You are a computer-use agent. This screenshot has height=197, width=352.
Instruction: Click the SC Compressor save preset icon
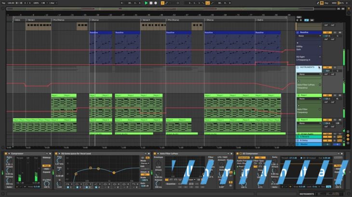[x=342, y=154]
